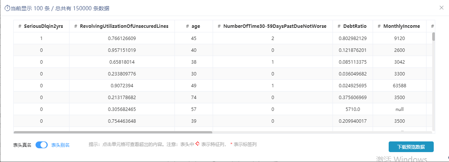The image size is (449, 162).
Task: Select the 表头别名 label
Action: pyautogui.click(x=60, y=145)
